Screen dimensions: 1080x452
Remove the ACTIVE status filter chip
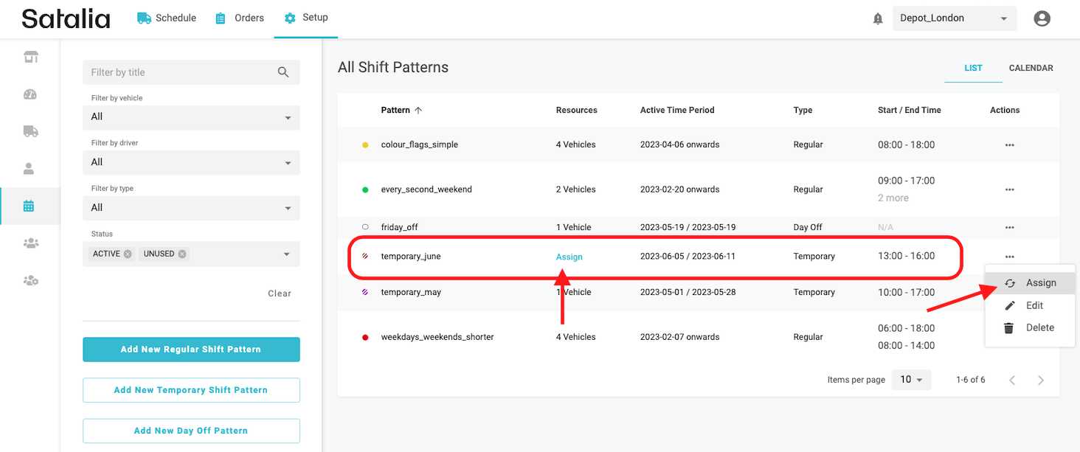tap(128, 254)
